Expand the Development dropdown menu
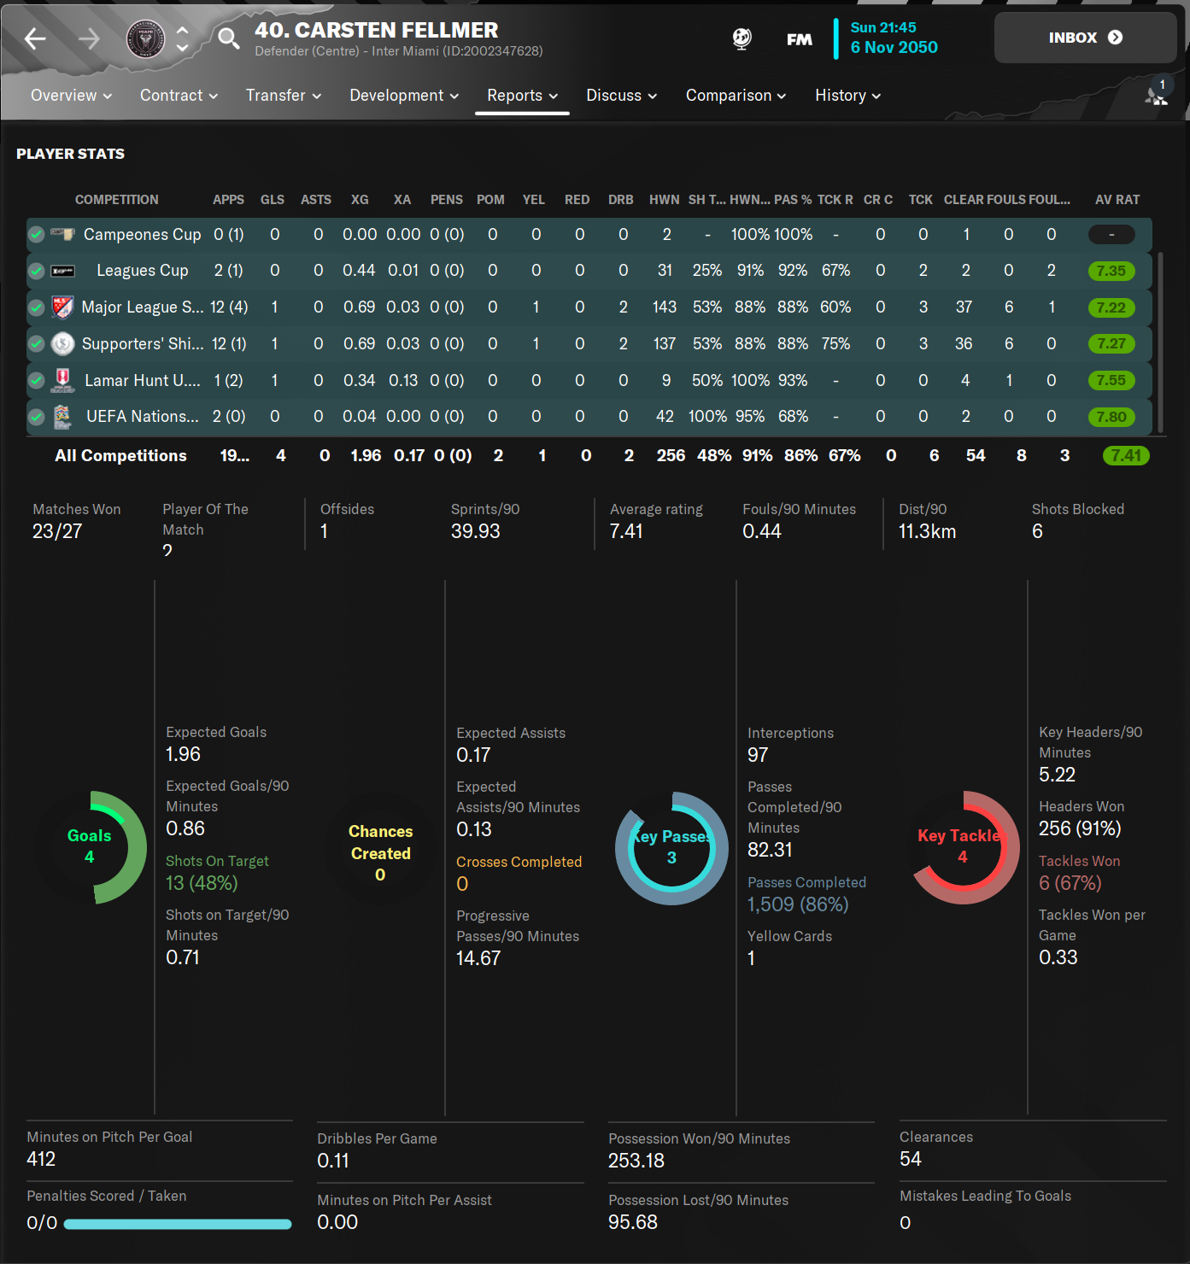Image resolution: width=1190 pixels, height=1264 pixels. 404,96
